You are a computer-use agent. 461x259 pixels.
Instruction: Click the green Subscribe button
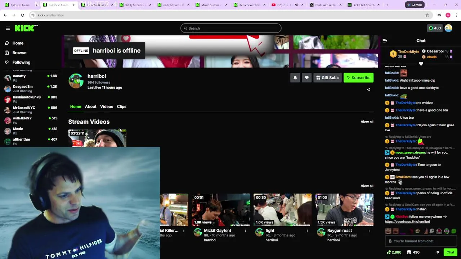358,78
